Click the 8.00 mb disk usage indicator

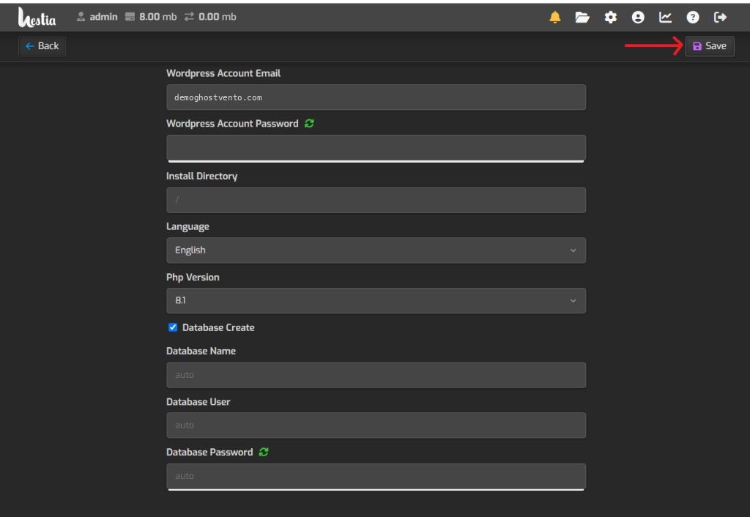coord(151,17)
